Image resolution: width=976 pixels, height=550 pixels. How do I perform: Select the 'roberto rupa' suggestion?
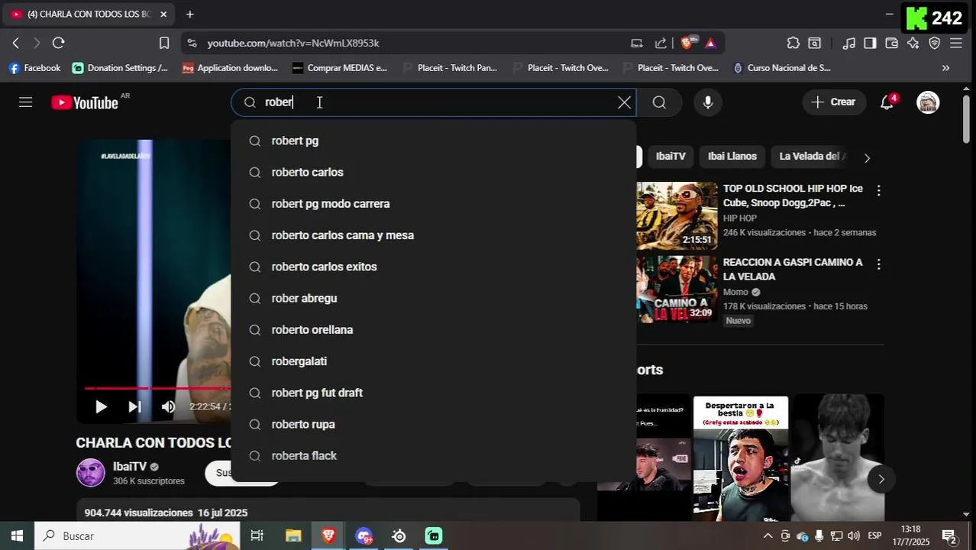coord(433,424)
